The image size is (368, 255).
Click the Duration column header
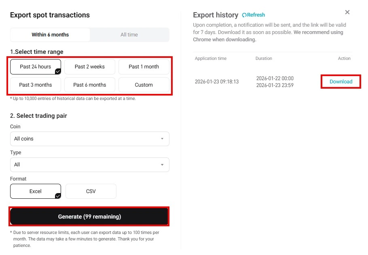pos(264,58)
